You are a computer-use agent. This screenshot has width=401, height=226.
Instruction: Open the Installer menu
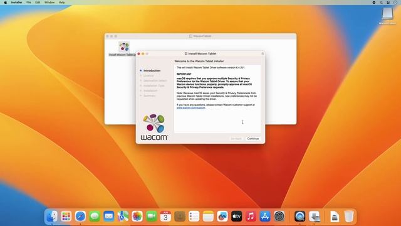(x=16, y=3)
